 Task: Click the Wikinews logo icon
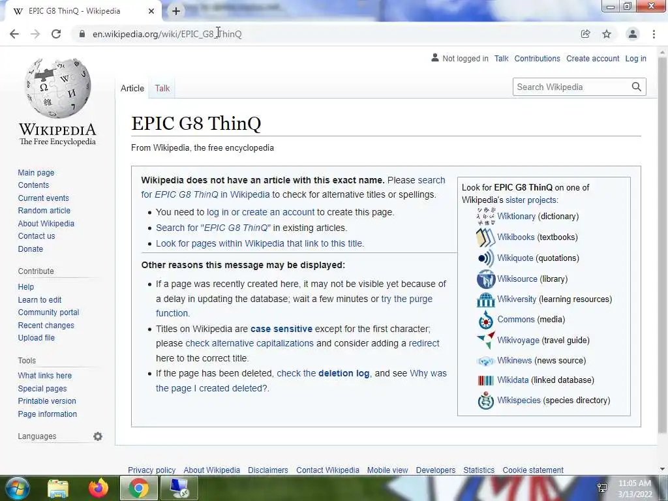[485, 361]
